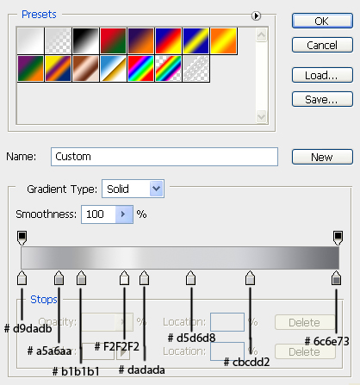
Task: Select the Transparent Rainbow gradient preset
Action: tap(168, 69)
